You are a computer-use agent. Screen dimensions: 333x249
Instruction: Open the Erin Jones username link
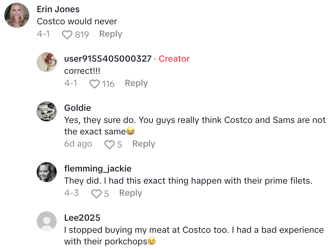pyautogui.click(x=58, y=9)
